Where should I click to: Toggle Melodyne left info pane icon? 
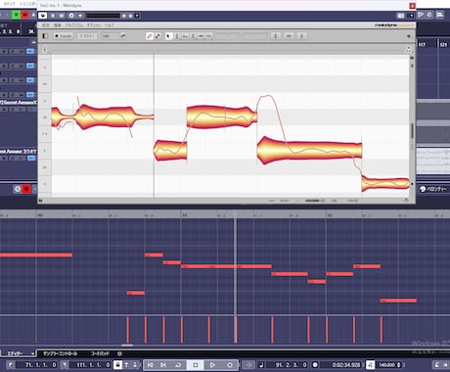[45, 36]
